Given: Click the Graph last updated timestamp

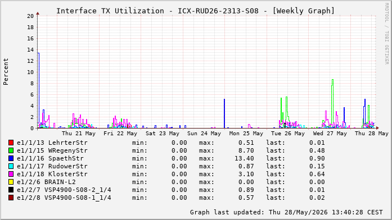Looking at the screenshot, I should click(x=286, y=212).
